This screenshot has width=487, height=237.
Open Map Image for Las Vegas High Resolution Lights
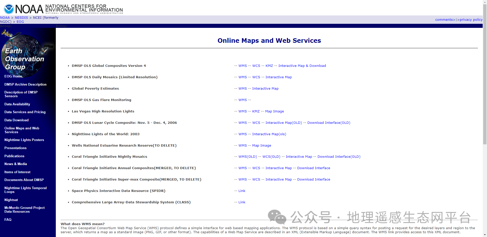(274, 111)
